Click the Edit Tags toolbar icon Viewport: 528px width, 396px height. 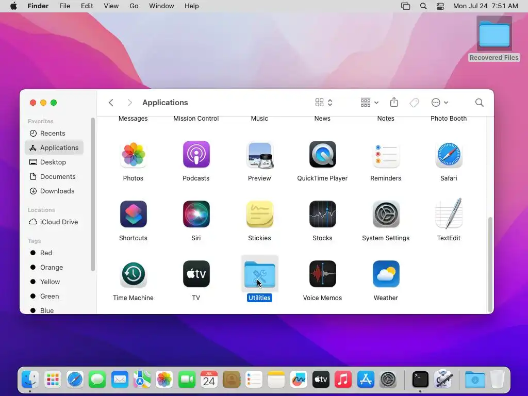(414, 103)
